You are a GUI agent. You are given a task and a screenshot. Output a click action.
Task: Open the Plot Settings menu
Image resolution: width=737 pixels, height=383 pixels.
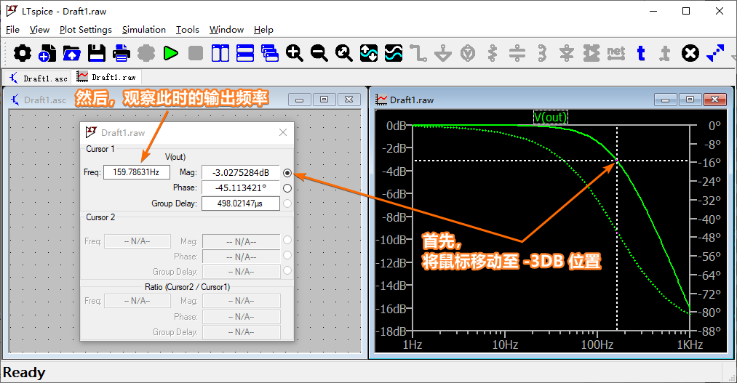click(x=86, y=30)
